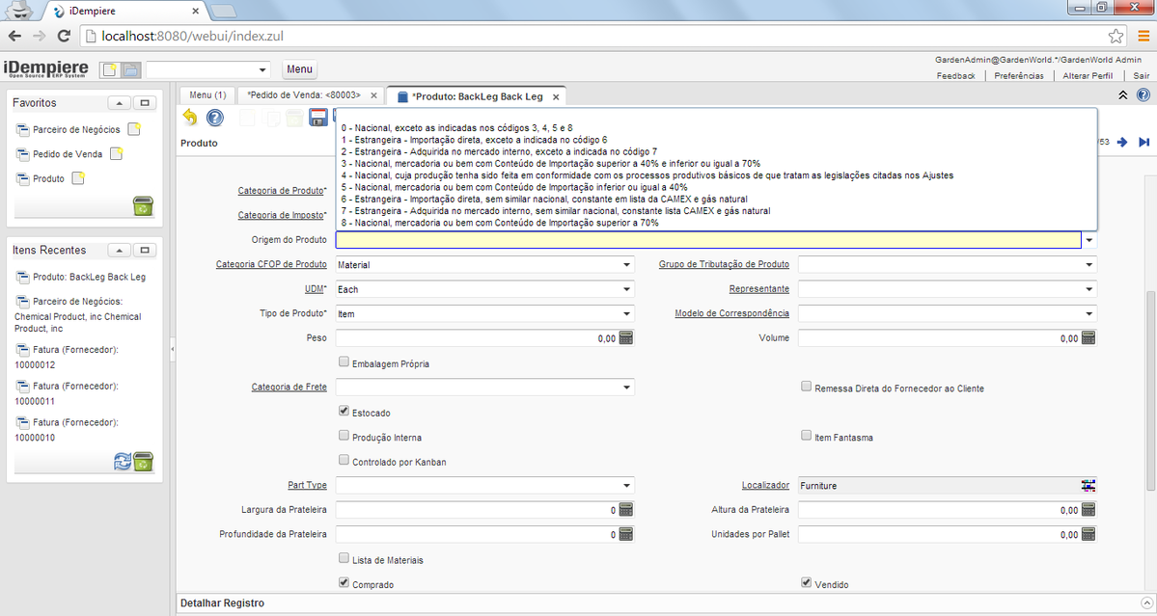Screen dimensions: 1157x616
Task: Go to the next record arrow
Action: click(x=1122, y=143)
